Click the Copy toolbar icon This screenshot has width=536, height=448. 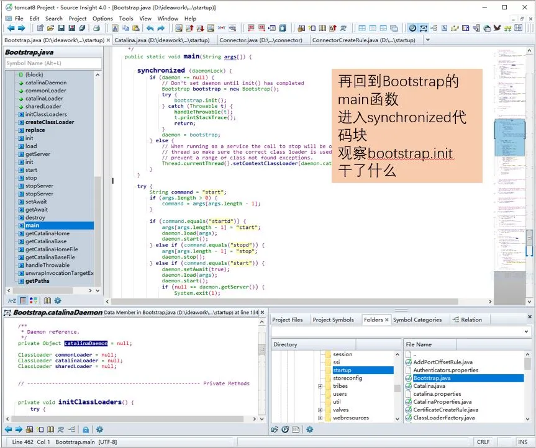(x=125, y=28)
